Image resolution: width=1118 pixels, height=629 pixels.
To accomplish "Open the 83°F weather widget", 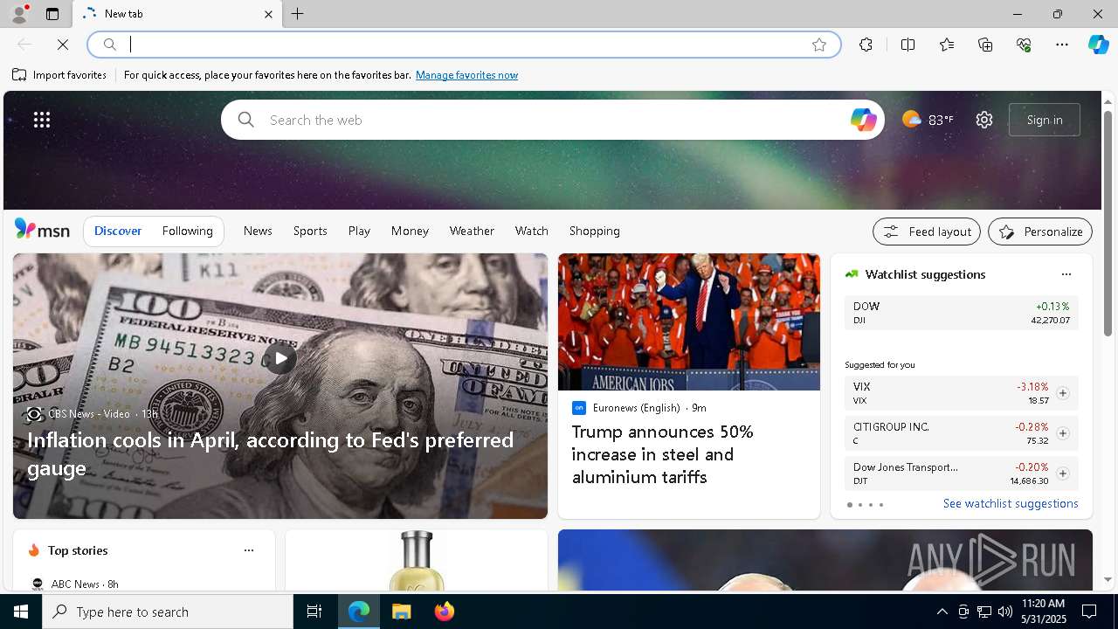I will [x=928, y=120].
